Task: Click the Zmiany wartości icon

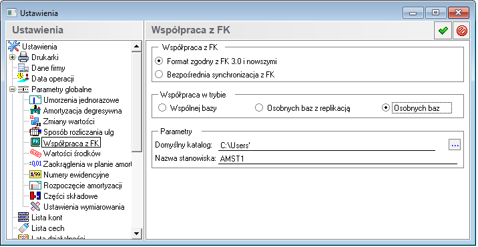Action: (x=35, y=121)
